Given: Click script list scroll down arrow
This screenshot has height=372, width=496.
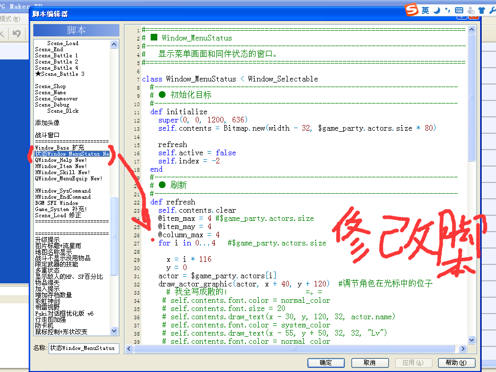Looking at the screenshot, I should [114, 331].
